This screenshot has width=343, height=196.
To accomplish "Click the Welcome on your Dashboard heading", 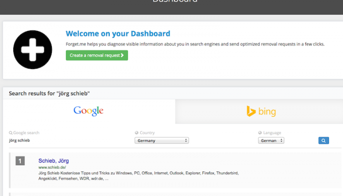I will [118, 33].
